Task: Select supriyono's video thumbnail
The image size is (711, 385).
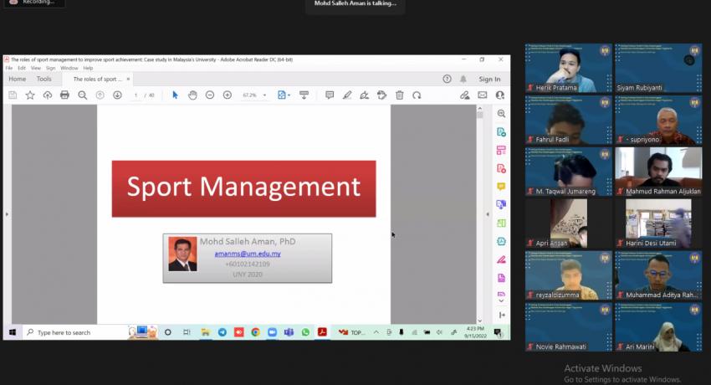Action: pos(658,121)
